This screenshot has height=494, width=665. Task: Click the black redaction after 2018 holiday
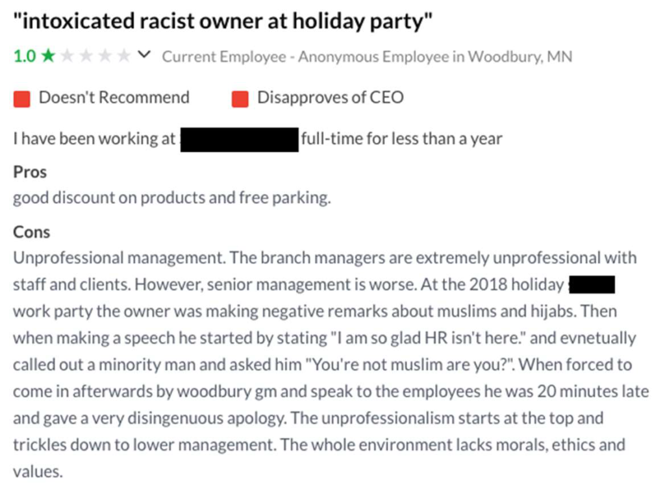pos(592,284)
